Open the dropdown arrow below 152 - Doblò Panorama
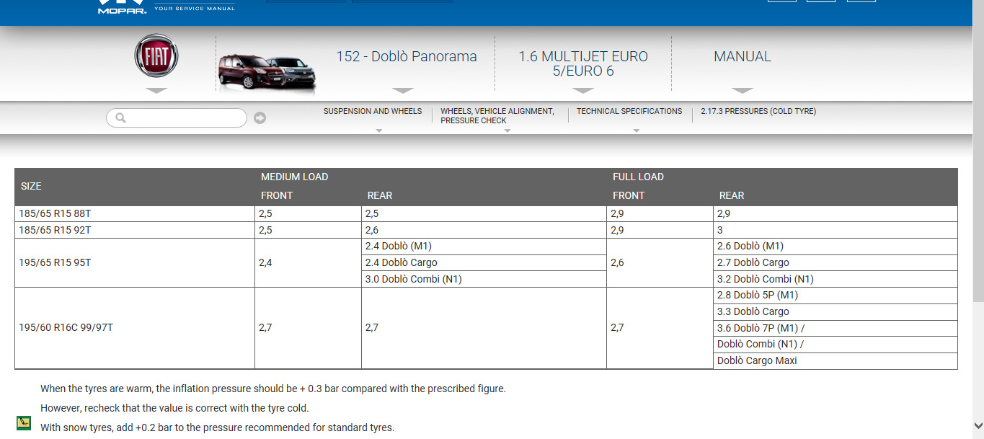This screenshot has width=984, height=439. click(x=403, y=91)
